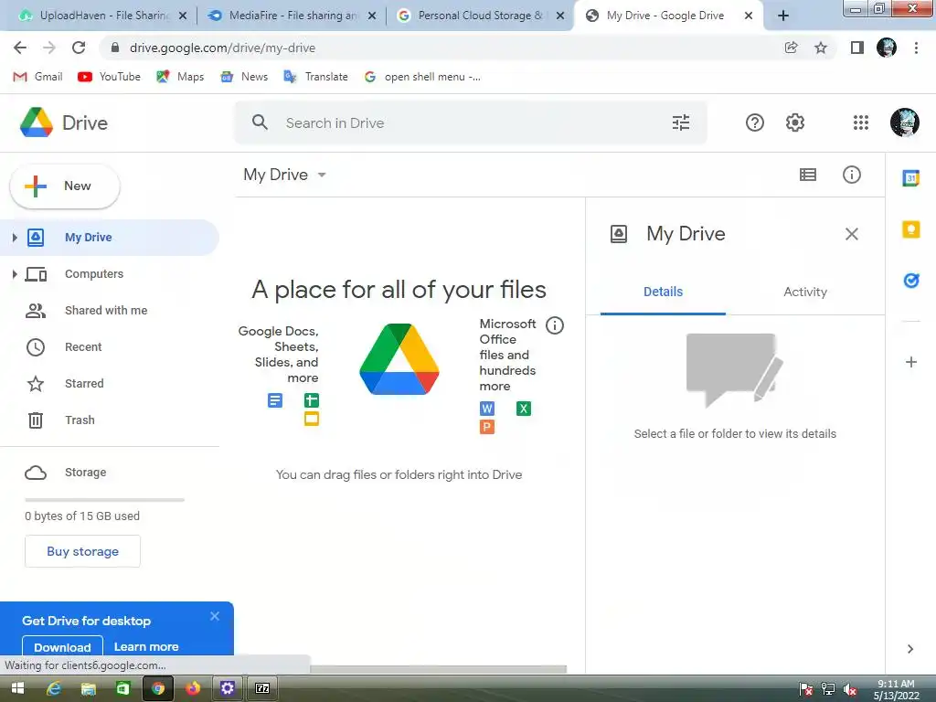This screenshot has width=936, height=702.
Task: Click the green Google Sheets icon
Action: point(312,400)
